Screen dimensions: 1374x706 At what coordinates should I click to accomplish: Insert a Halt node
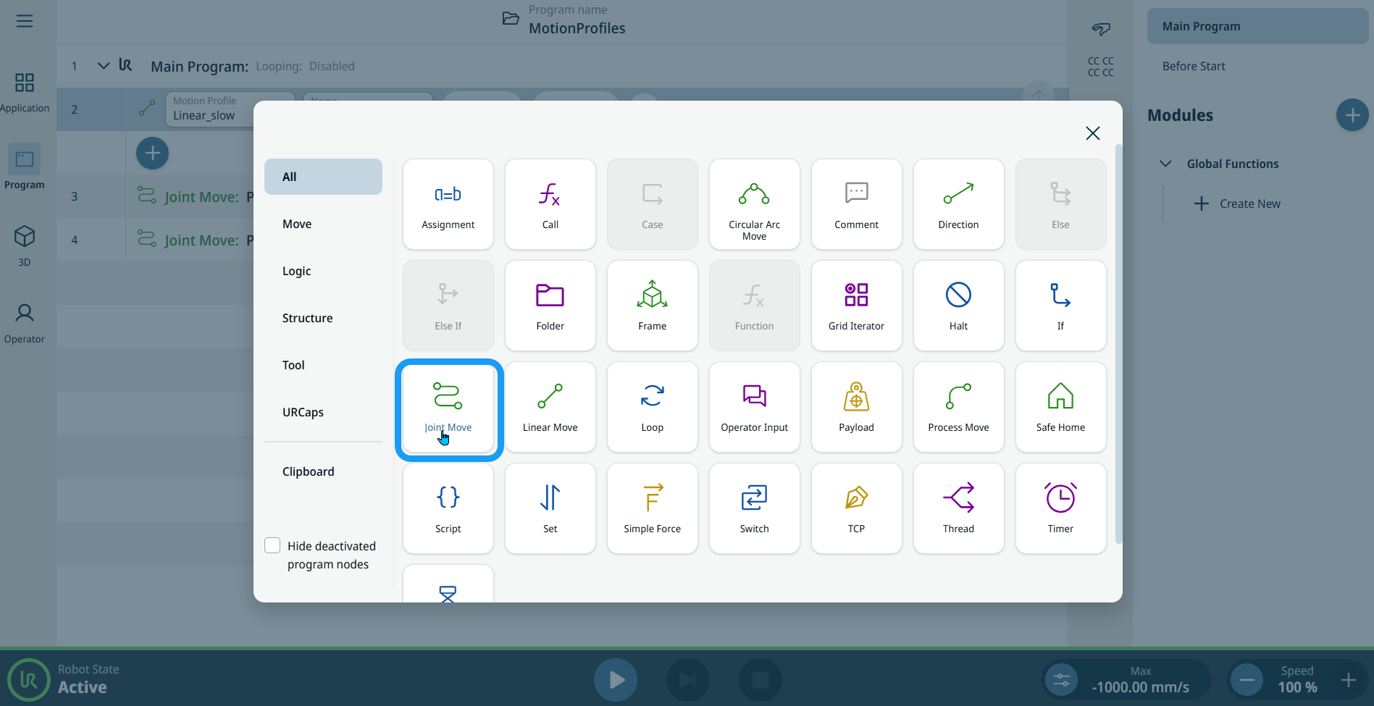click(958, 306)
